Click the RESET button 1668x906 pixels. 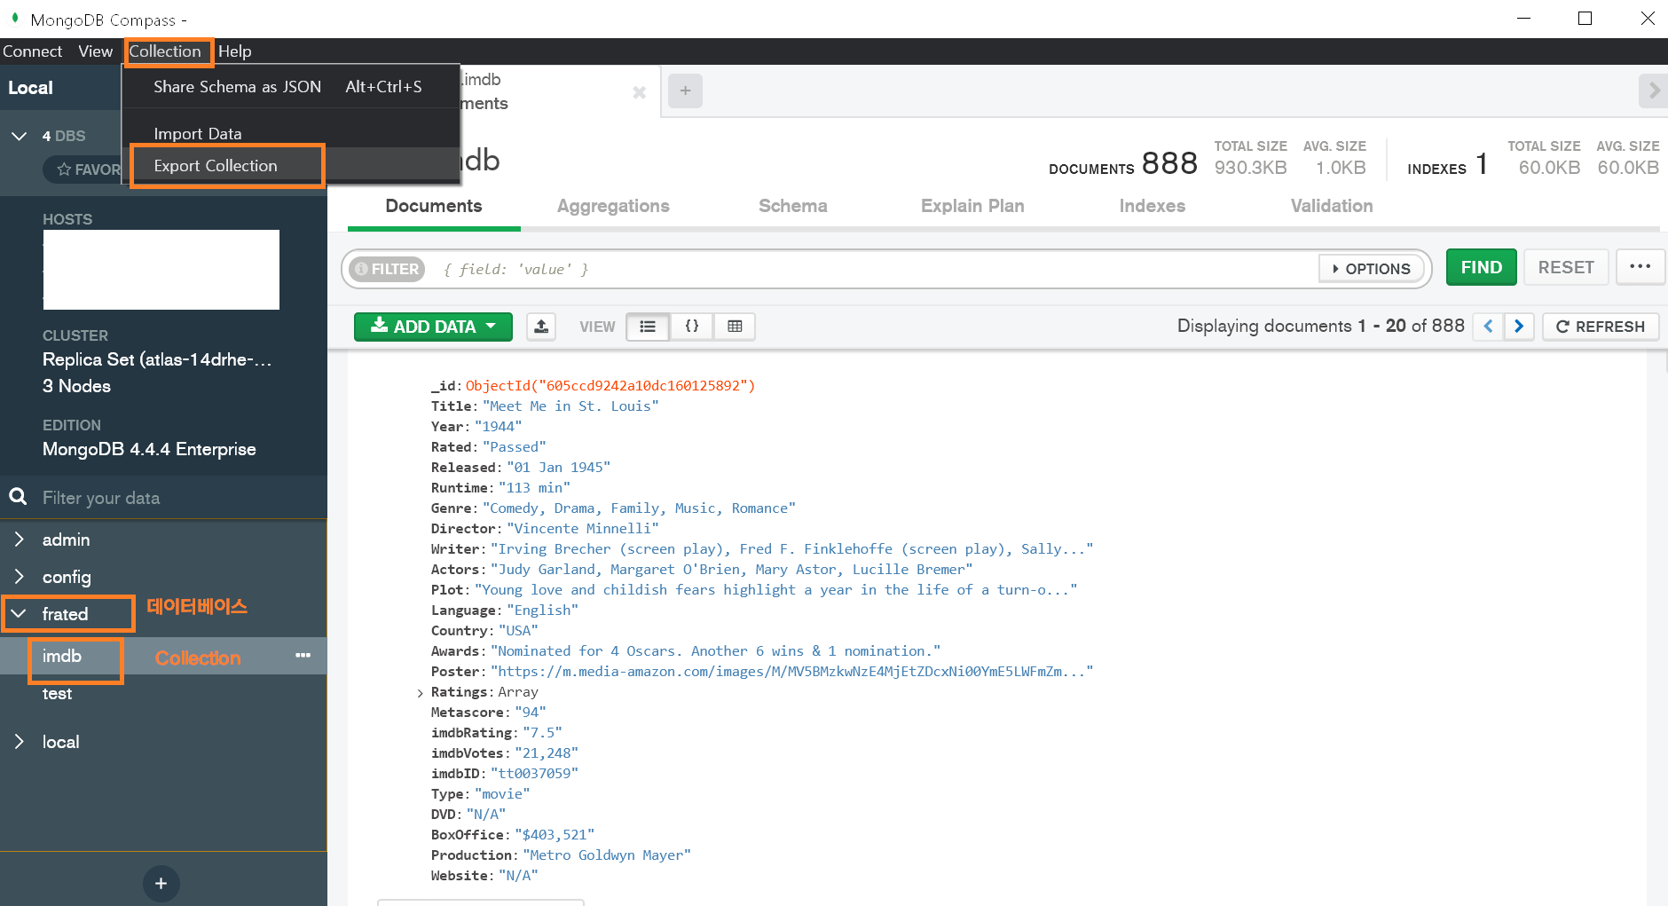1565,267
